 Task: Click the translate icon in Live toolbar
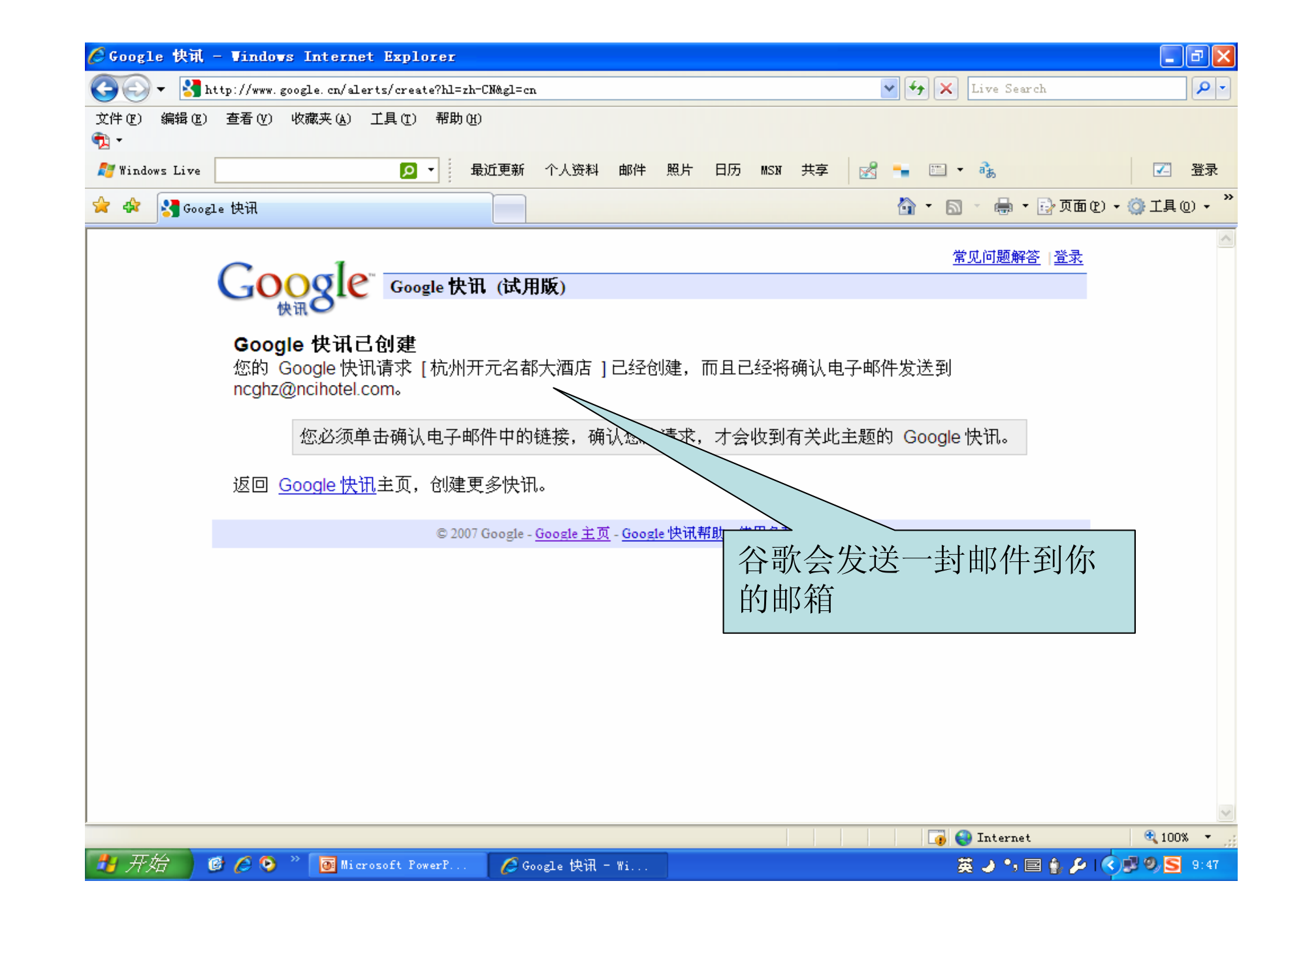point(987,171)
